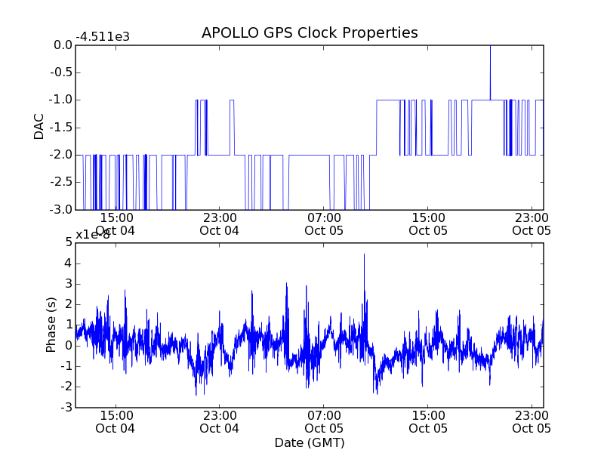Pick the "1" tick on the Phase axis
The height and width of the screenshot is (453, 604).
point(69,325)
